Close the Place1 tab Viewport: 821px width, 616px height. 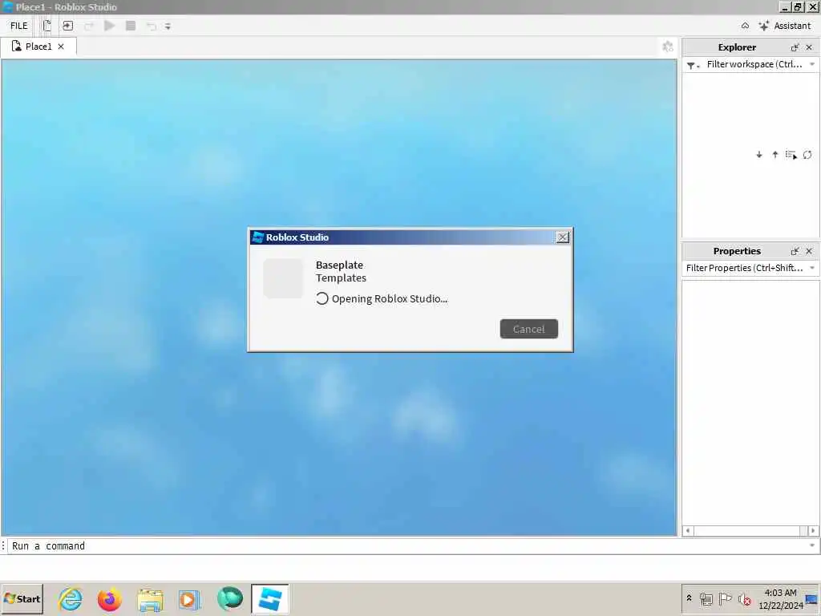(61, 47)
